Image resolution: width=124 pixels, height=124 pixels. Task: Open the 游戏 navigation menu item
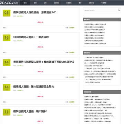(x=35, y=3)
